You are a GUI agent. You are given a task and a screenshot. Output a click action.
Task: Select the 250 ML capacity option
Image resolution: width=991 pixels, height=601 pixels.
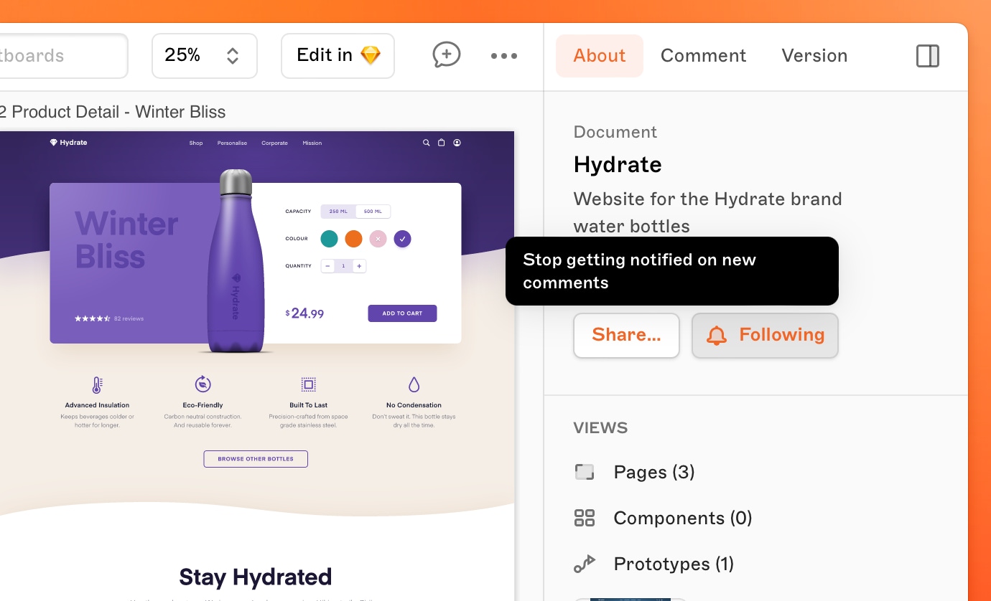338,212
